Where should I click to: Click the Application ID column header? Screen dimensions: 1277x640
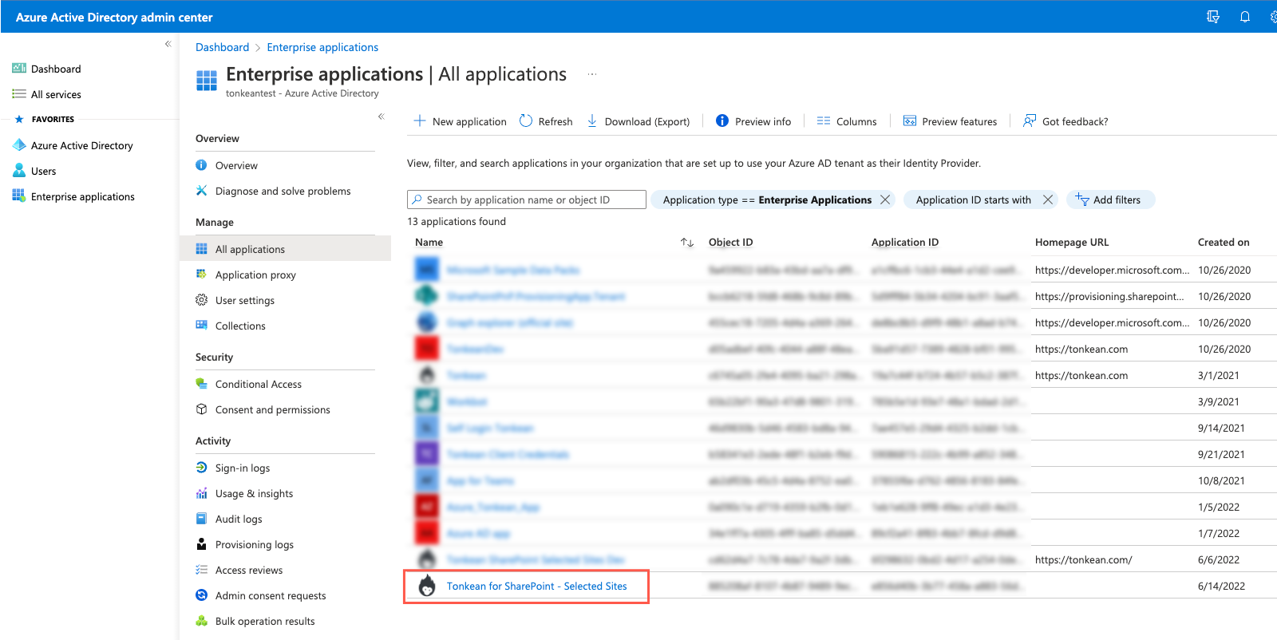tap(905, 243)
